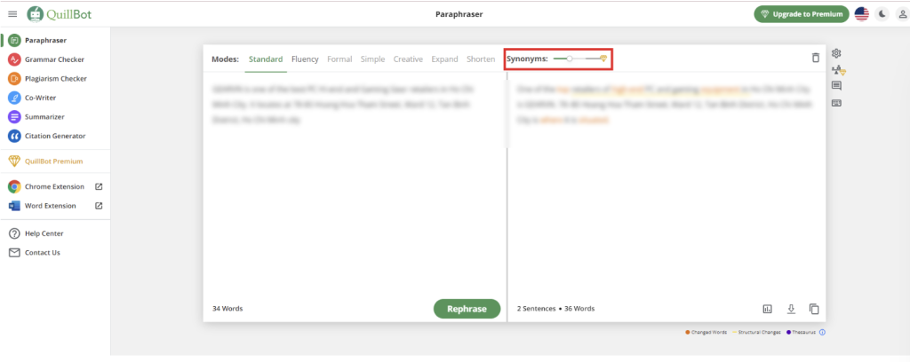Click the Rephrase button
910x362 pixels.
pyautogui.click(x=467, y=309)
